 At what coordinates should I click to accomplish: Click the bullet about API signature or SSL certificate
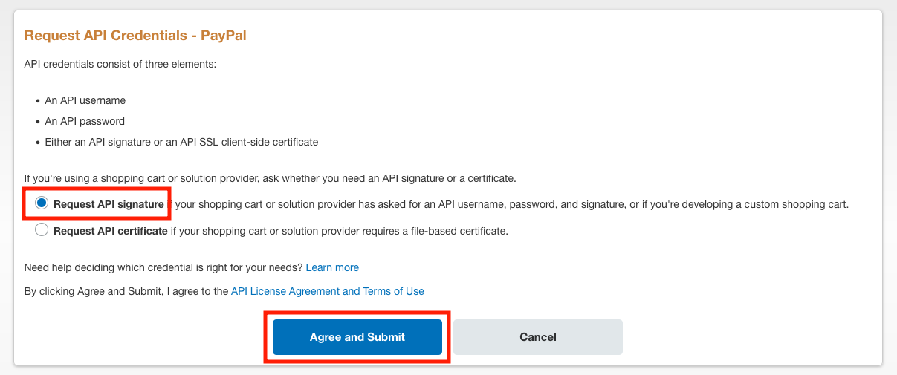[x=181, y=142]
